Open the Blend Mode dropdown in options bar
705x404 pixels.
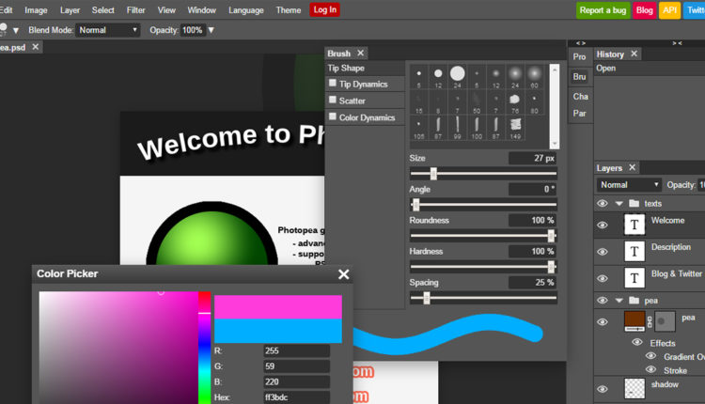click(107, 30)
